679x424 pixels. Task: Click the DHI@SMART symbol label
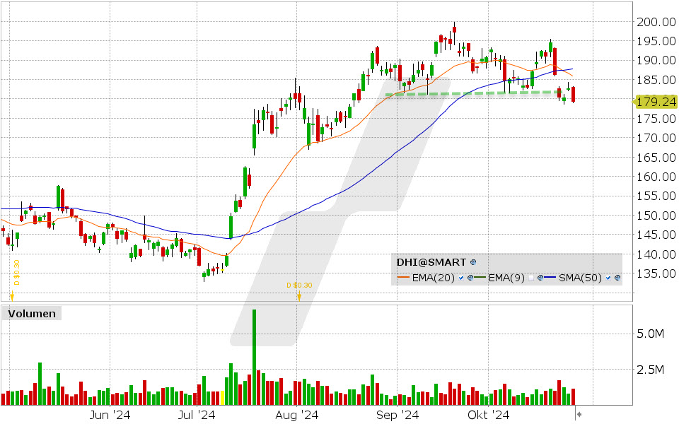coord(431,262)
